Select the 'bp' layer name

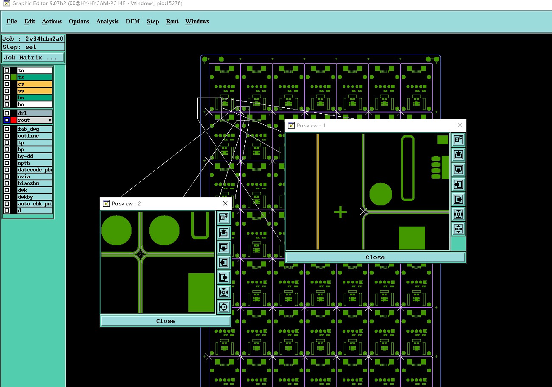pyautogui.click(x=35, y=149)
